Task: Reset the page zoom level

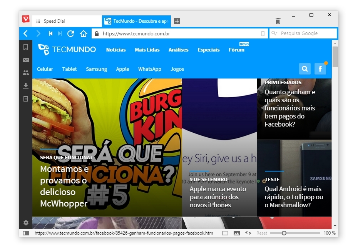Action: pyautogui.click(x=262, y=233)
